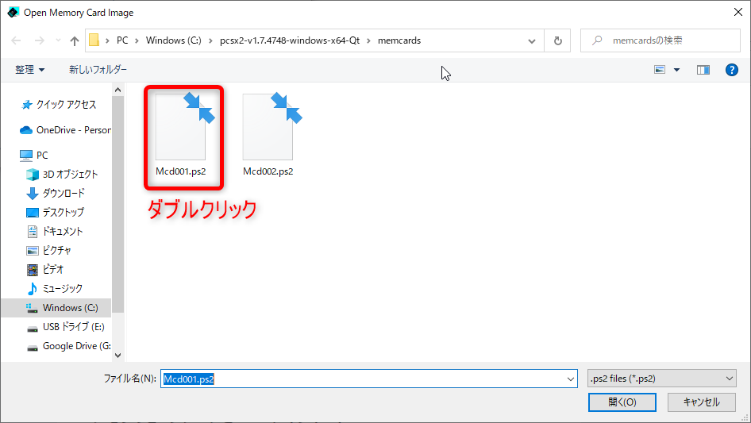Expand the view options dropdown arrow
This screenshot has width=751, height=423.
click(676, 70)
